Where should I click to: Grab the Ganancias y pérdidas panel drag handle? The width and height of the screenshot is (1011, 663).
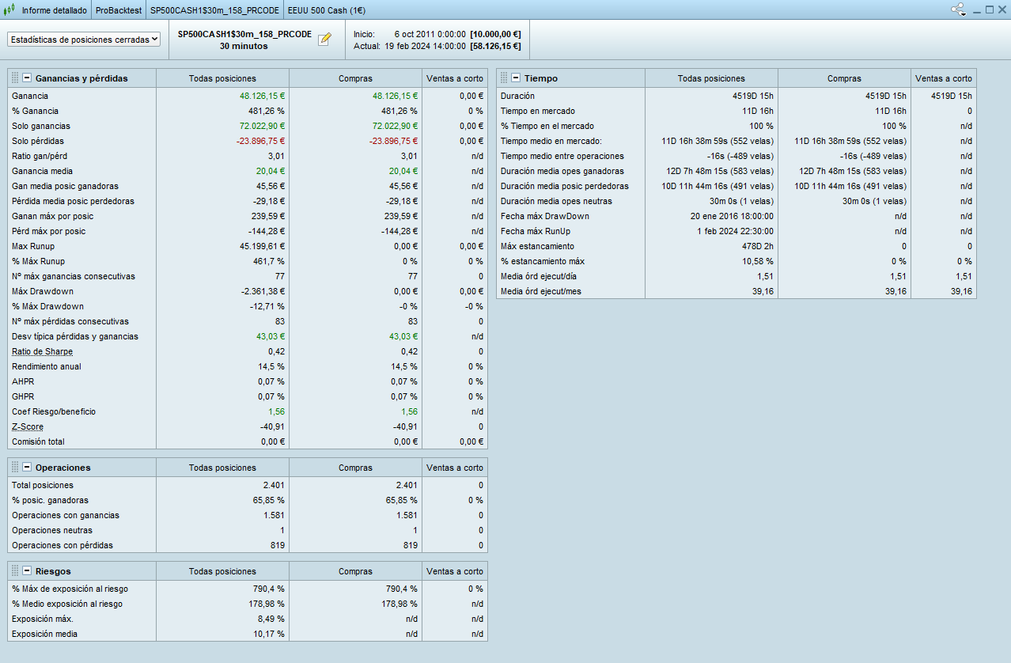15,78
